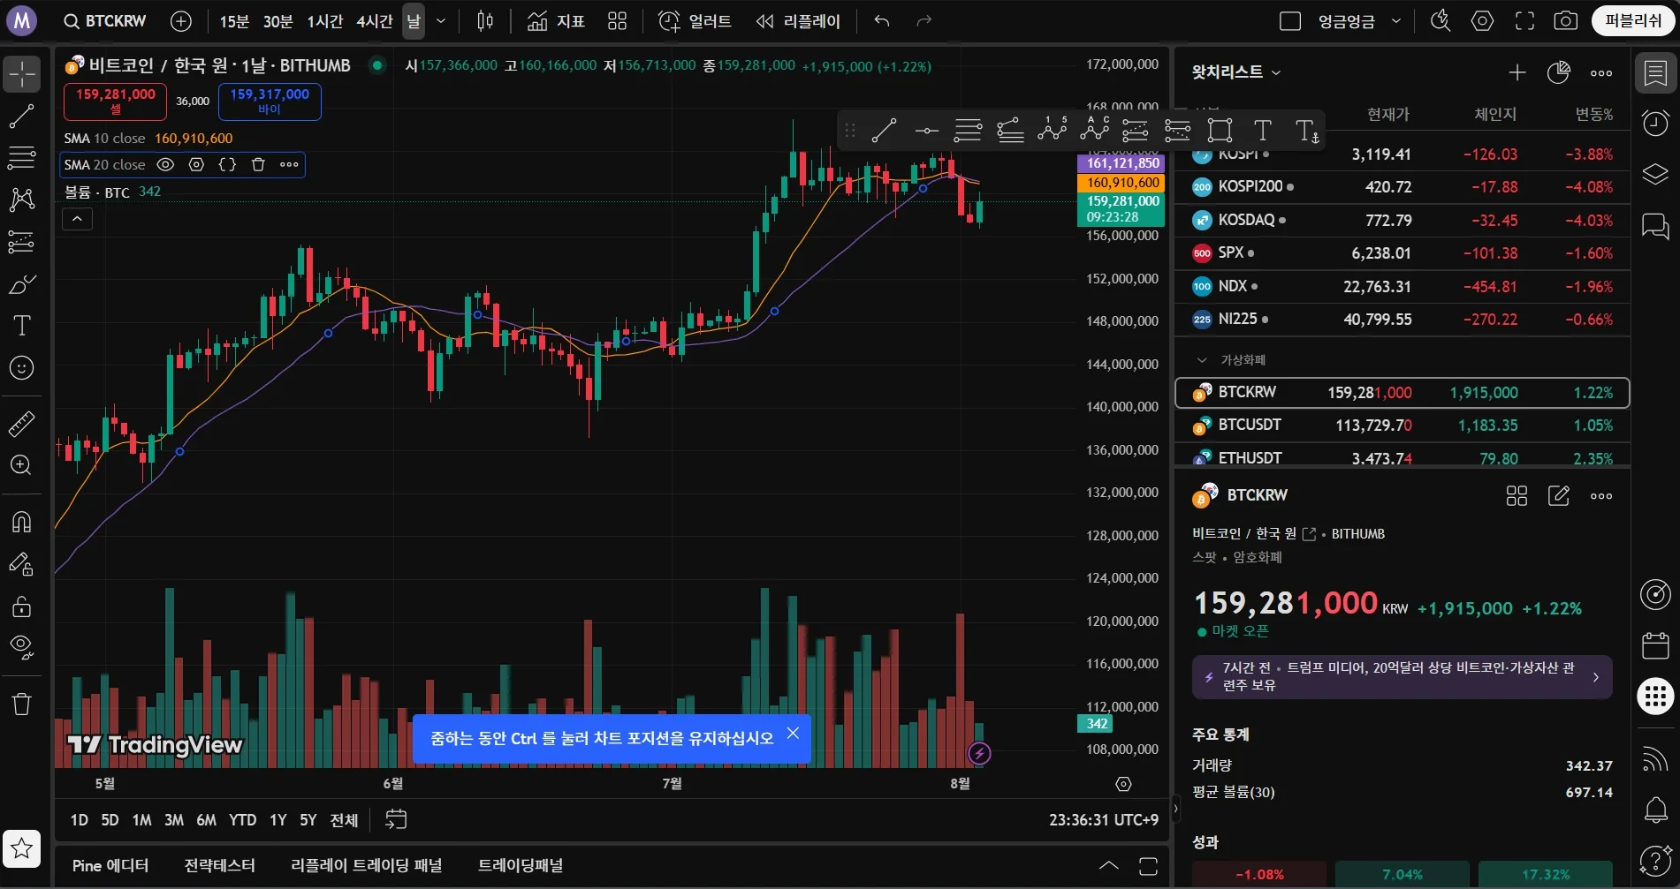Select the text annotation tool in left sidebar

tap(22, 326)
